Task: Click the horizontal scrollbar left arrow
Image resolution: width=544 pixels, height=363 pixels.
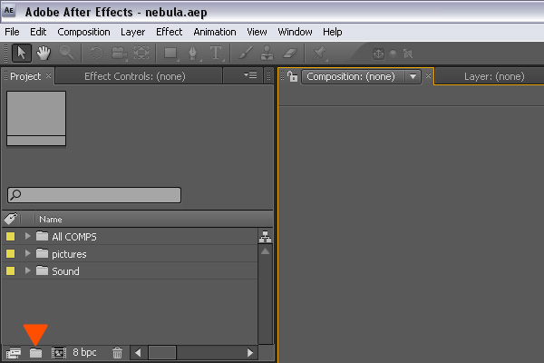Action: pyautogui.click(x=138, y=353)
